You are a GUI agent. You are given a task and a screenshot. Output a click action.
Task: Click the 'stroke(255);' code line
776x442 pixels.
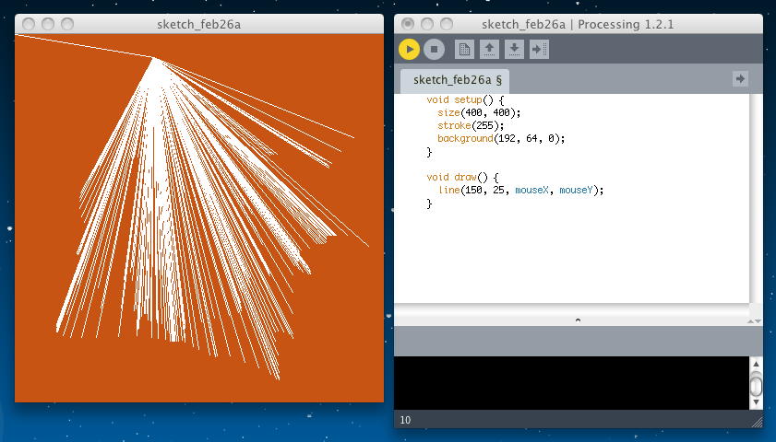(471, 125)
